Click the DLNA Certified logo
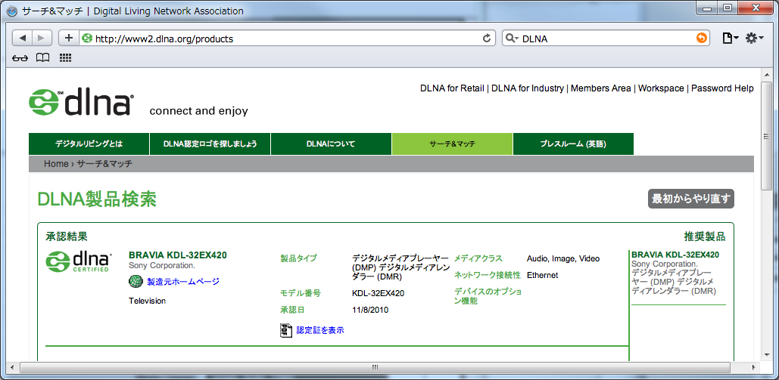This screenshot has width=779, height=380. pos(79,262)
